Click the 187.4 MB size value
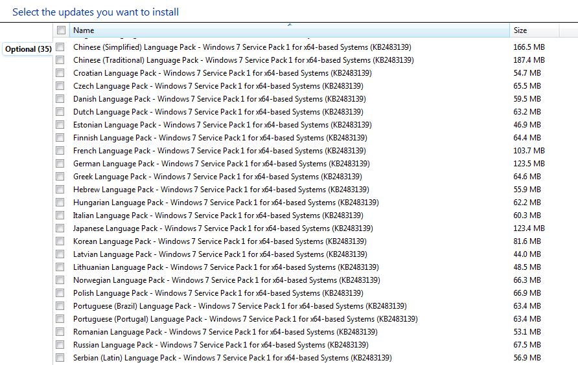 529,60
